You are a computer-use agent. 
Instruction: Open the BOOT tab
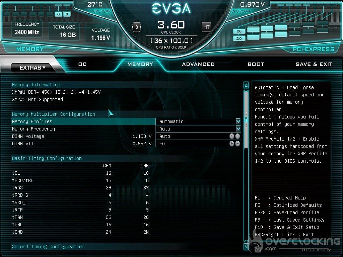coord(256,64)
